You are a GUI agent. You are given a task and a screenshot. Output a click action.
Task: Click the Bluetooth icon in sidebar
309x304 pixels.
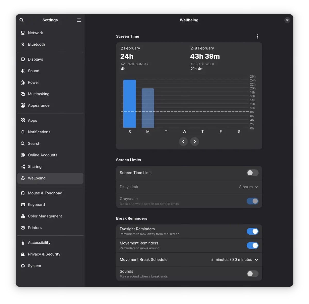[x=23, y=44]
